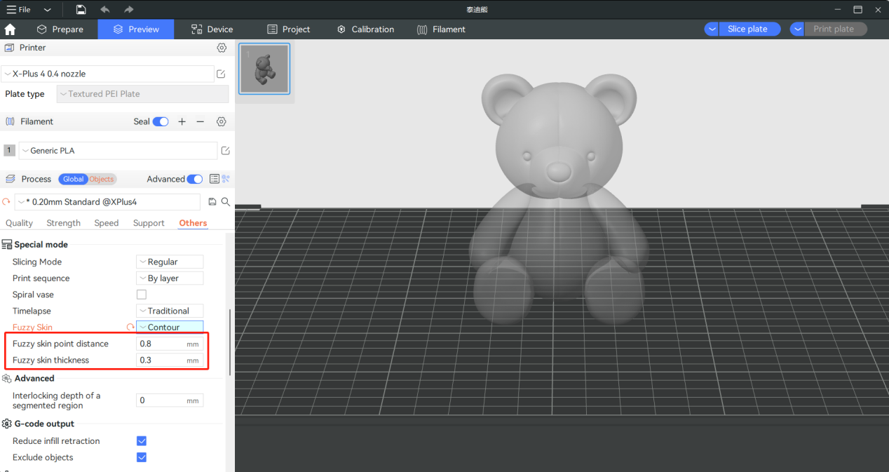Click the parameter sharing icon next to the list
Image resolution: width=889 pixels, height=472 pixels.
coord(226,179)
